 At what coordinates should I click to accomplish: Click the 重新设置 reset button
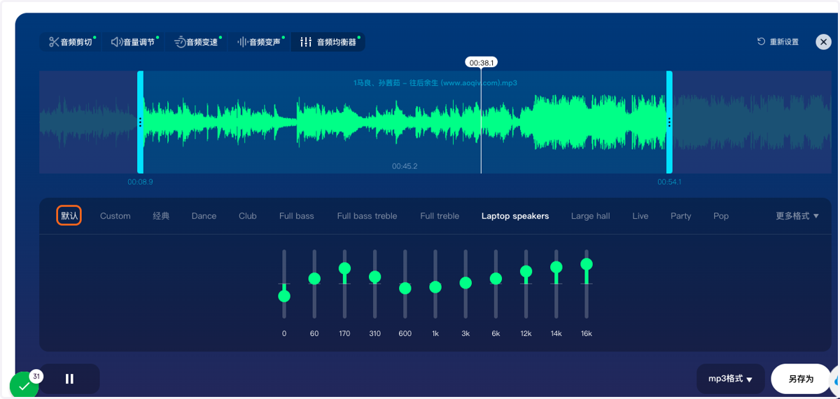[778, 42]
